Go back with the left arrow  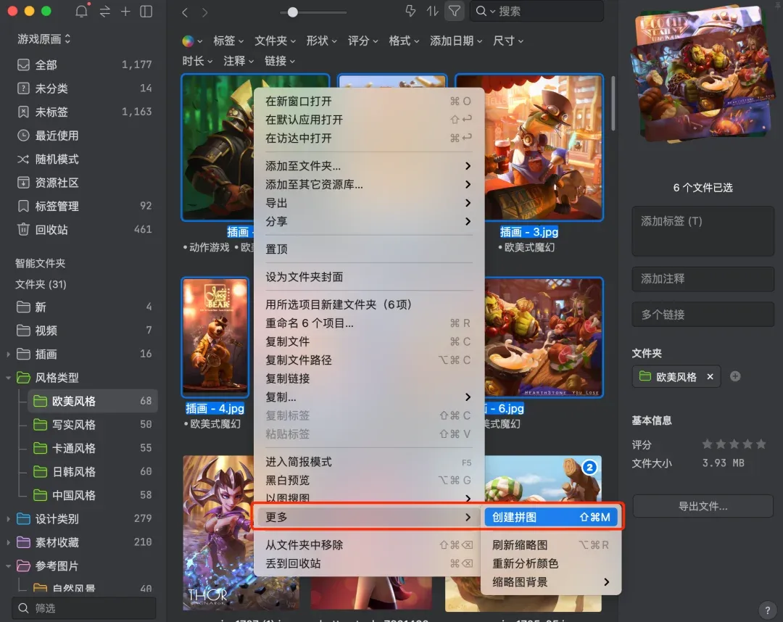coord(185,12)
